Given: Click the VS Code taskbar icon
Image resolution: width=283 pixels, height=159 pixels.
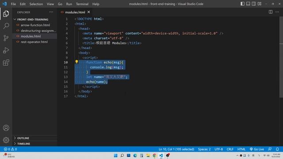Looking at the screenshot, I should [x=161, y=155].
